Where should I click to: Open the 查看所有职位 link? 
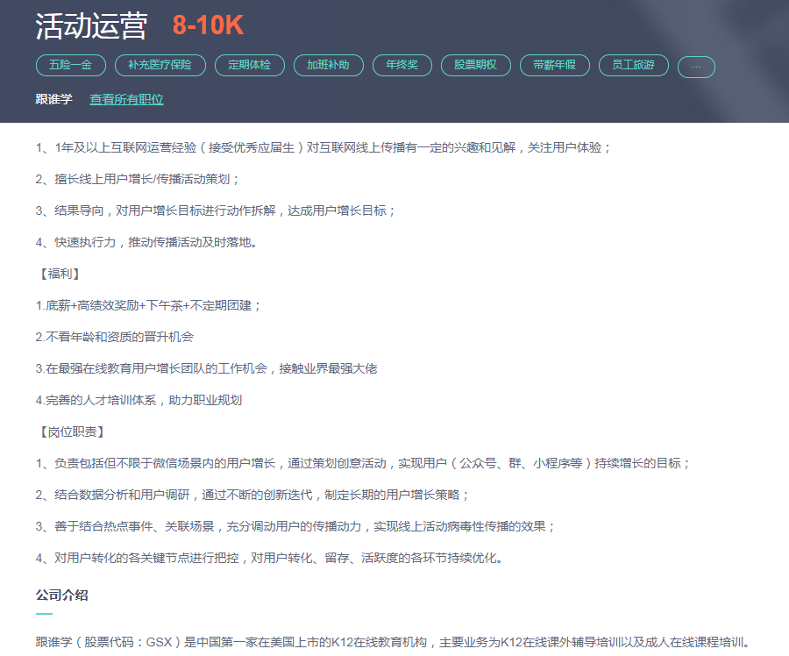coord(126,99)
